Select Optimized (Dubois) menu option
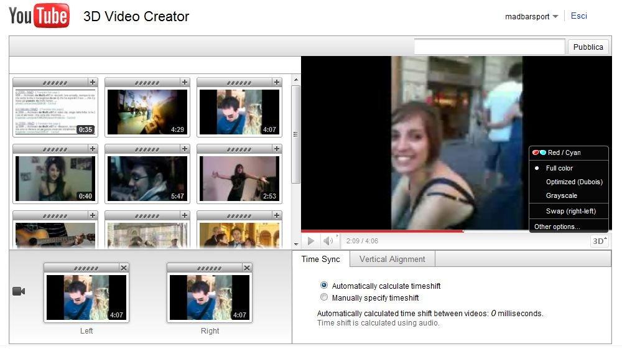 pos(573,182)
